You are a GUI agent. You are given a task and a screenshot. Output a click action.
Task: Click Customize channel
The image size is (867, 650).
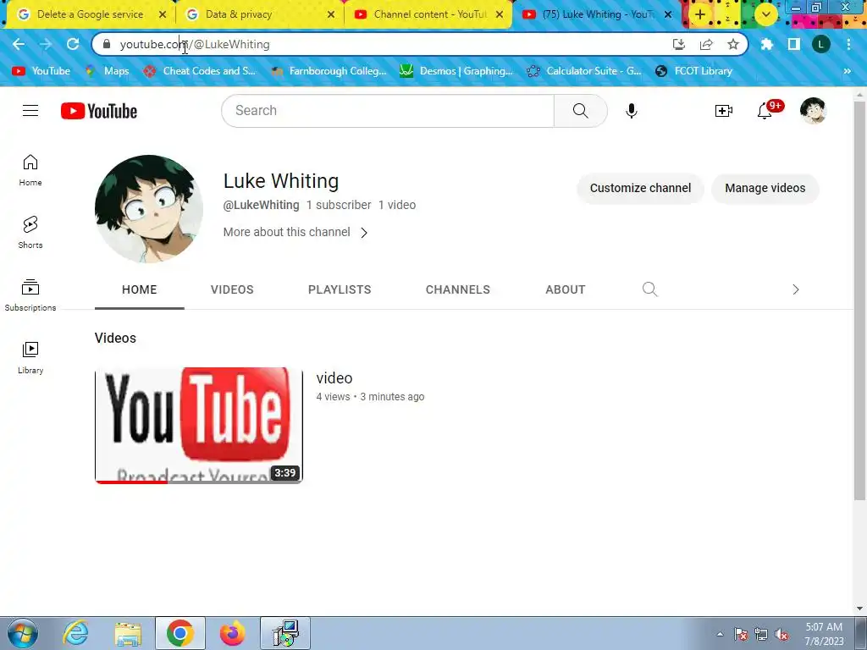pos(640,188)
